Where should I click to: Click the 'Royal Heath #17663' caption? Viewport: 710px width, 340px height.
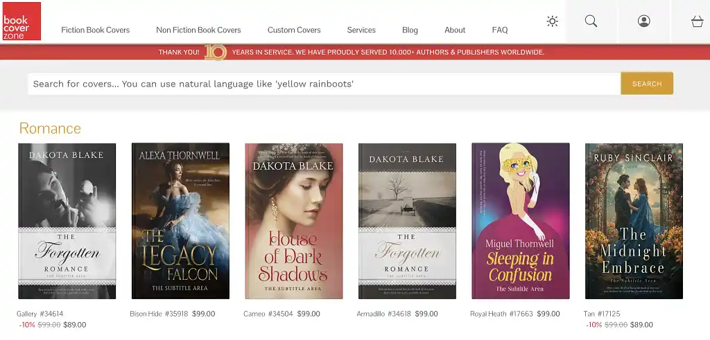(x=501, y=314)
